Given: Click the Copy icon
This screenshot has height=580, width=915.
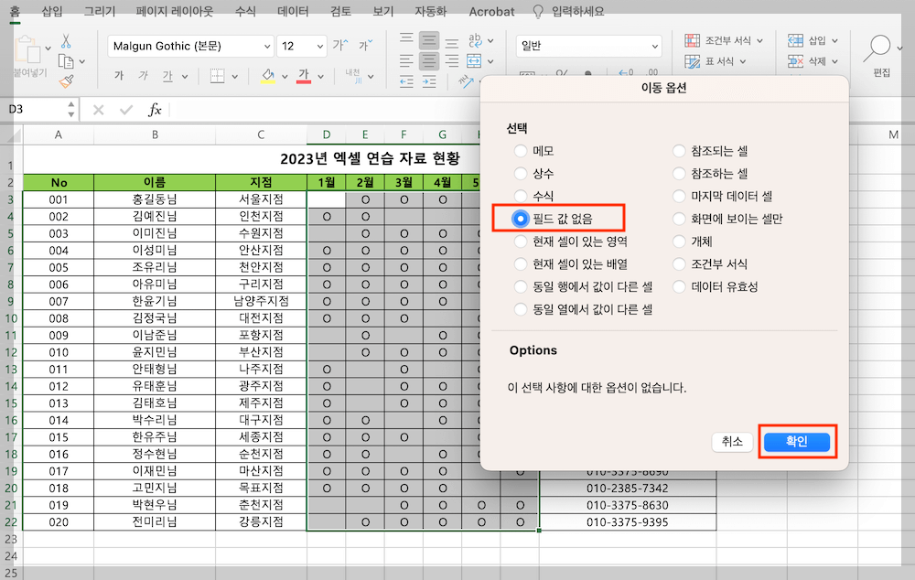Looking at the screenshot, I should 65,60.
